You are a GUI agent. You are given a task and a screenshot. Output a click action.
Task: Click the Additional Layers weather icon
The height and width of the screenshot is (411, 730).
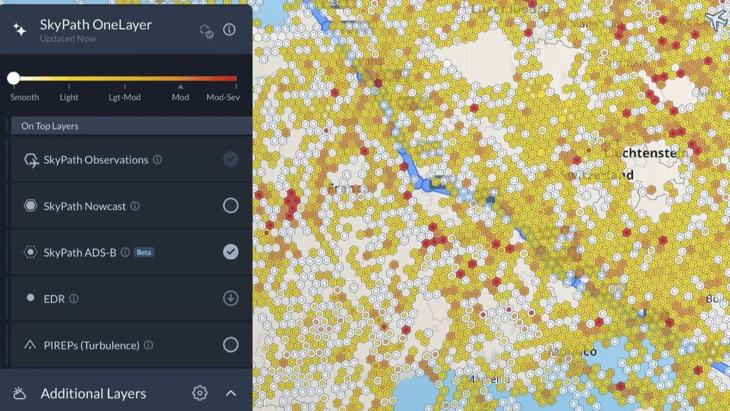[20, 393]
